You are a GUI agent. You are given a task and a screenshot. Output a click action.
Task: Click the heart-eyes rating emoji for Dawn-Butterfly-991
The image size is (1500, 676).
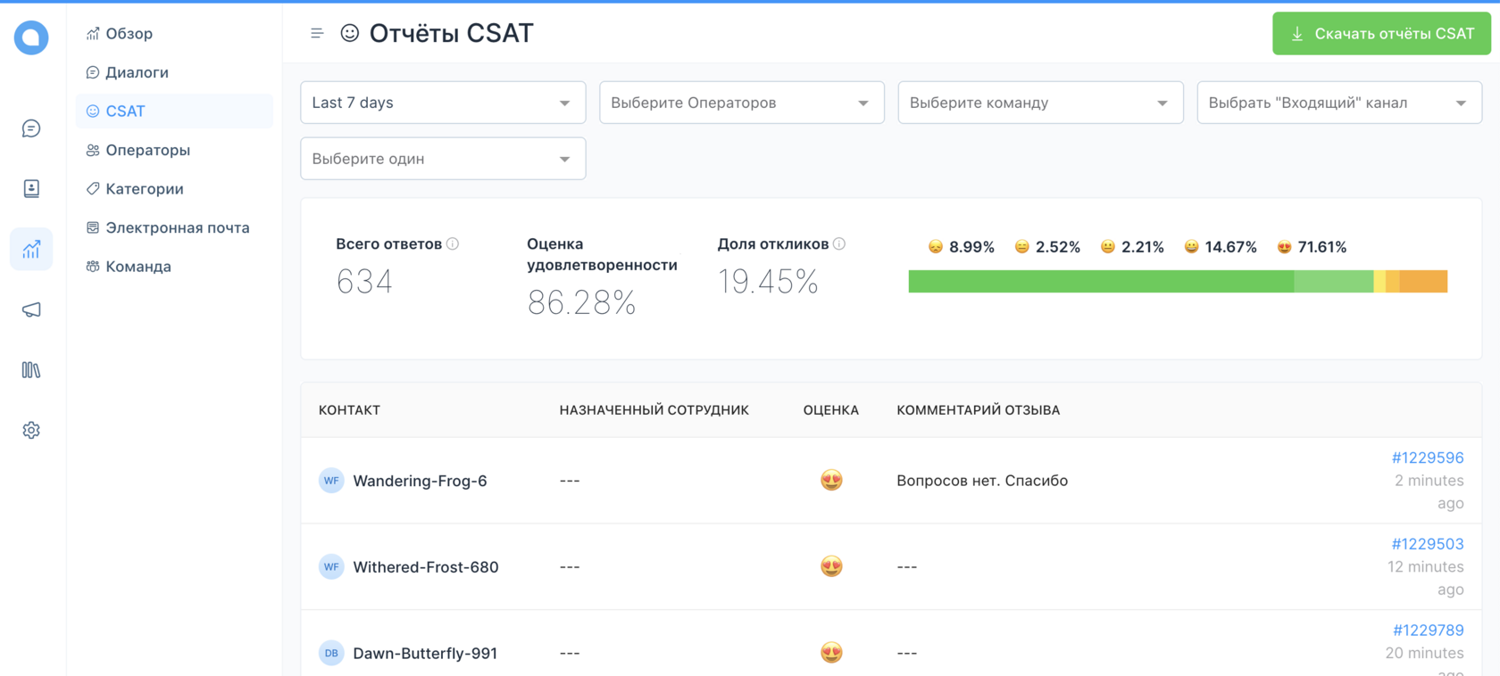831,652
